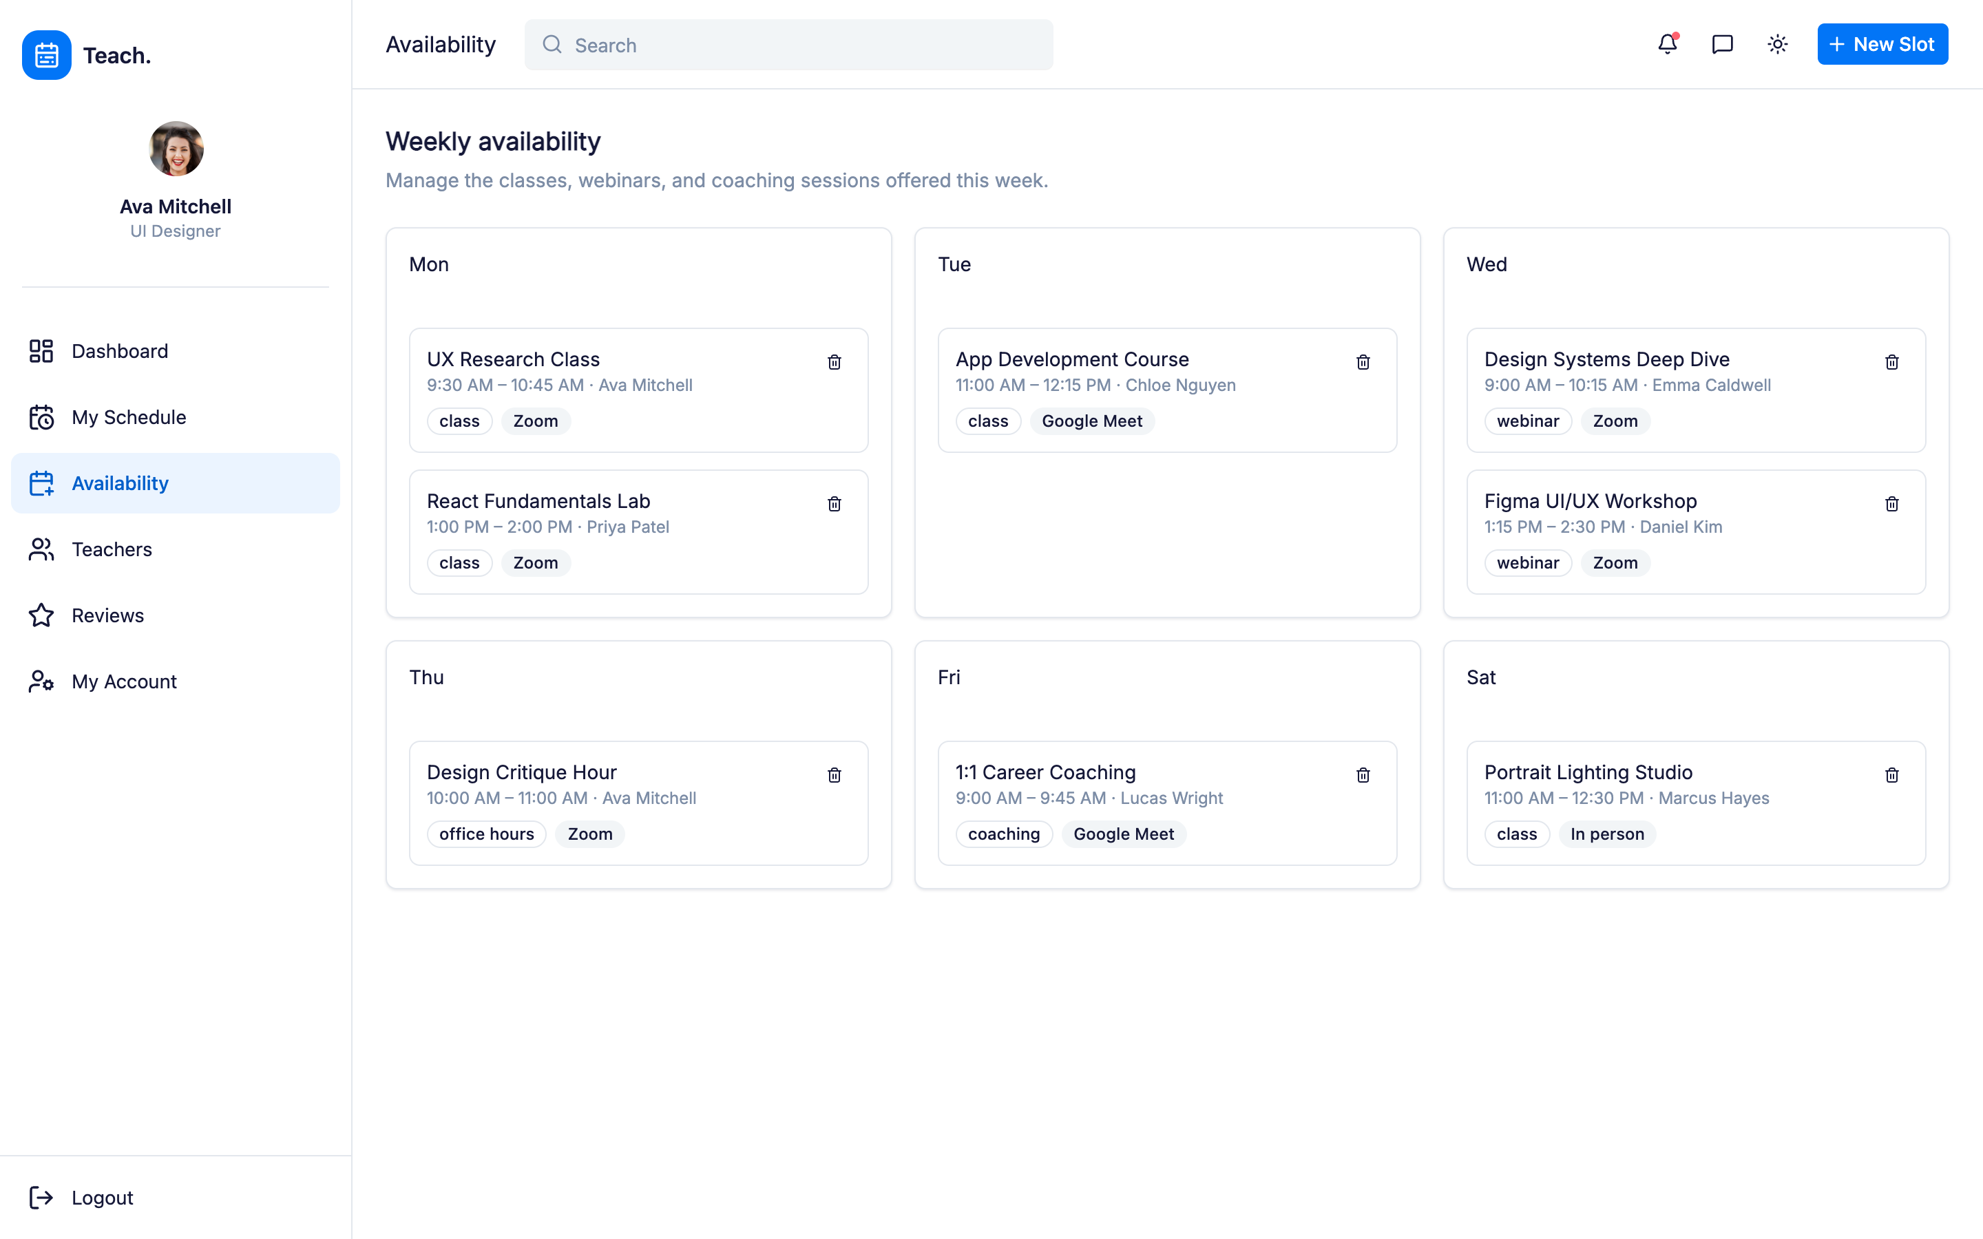Viewport: 1983px width, 1239px height.
Task: Open My Account in sidebar
Action: pyautogui.click(x=176, y=681)
